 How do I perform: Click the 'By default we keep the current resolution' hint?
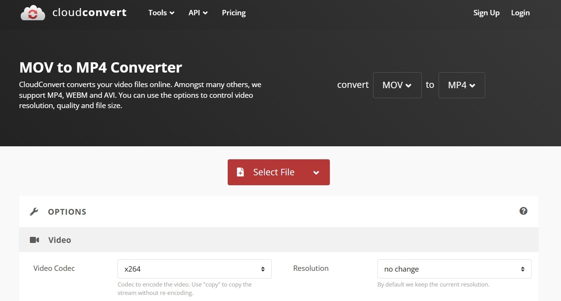[433, 285]
